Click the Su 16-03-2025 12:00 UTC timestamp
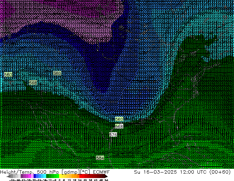The width and height of the screenshot is (234, 181). coord(171,172)
